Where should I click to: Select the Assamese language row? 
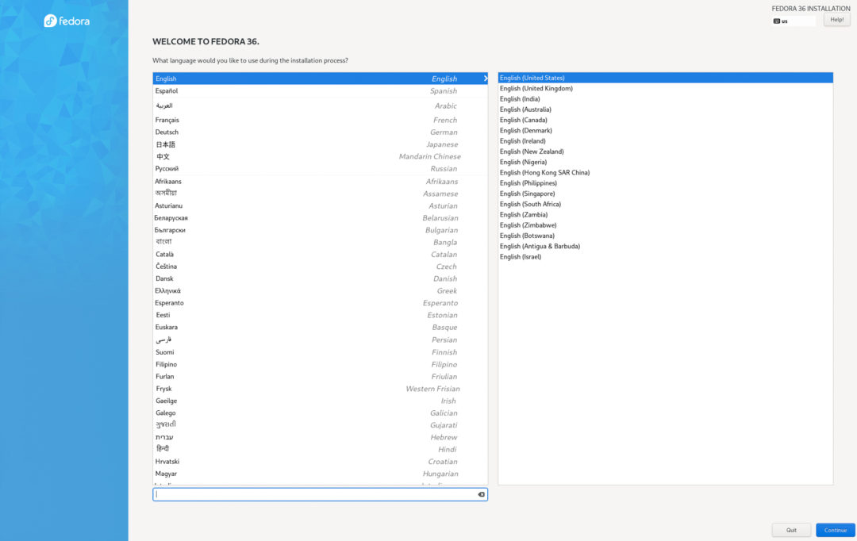[x=321, y=194]
